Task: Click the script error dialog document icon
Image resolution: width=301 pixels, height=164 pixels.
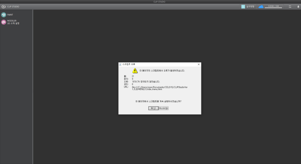Action: pyautogui.click(x=120, y=64)
